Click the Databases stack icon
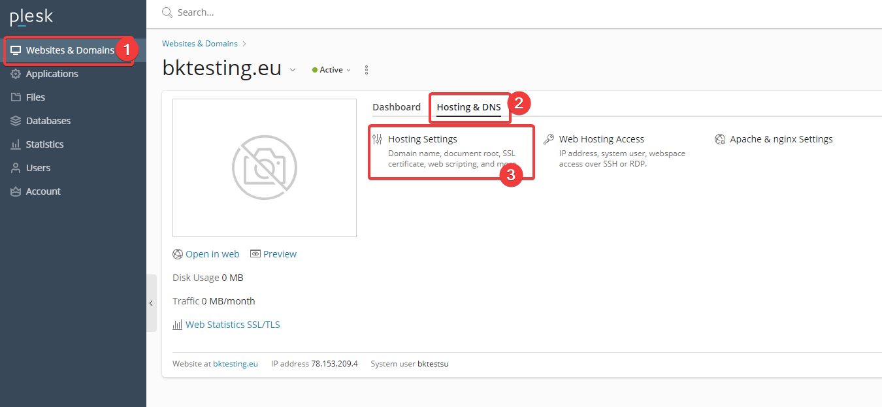This screenshot has width=882, height=407. 16,121
